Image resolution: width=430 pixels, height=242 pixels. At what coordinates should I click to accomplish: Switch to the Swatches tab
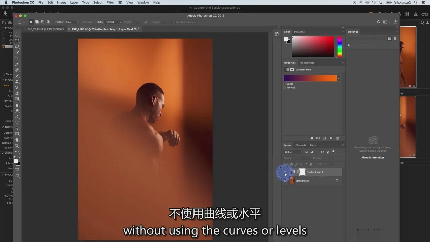[x=299, y=32]
